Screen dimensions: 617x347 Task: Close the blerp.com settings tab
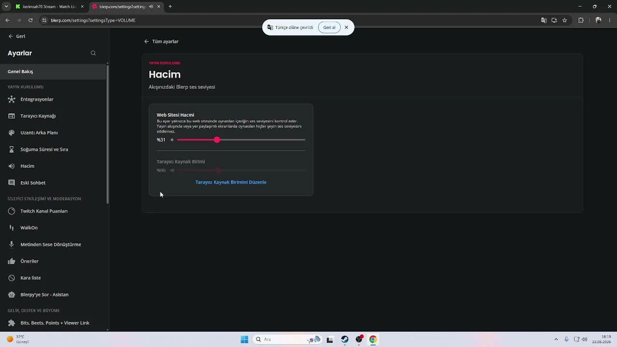(x=159, y=6)
